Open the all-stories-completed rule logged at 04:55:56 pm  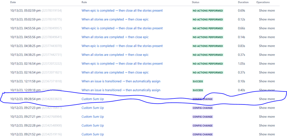coord(115,37)
